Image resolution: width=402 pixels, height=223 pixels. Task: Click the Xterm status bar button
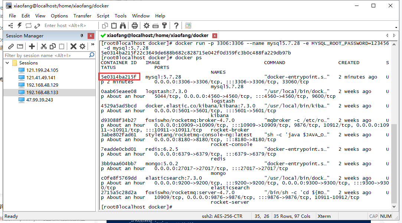(324, 216)
